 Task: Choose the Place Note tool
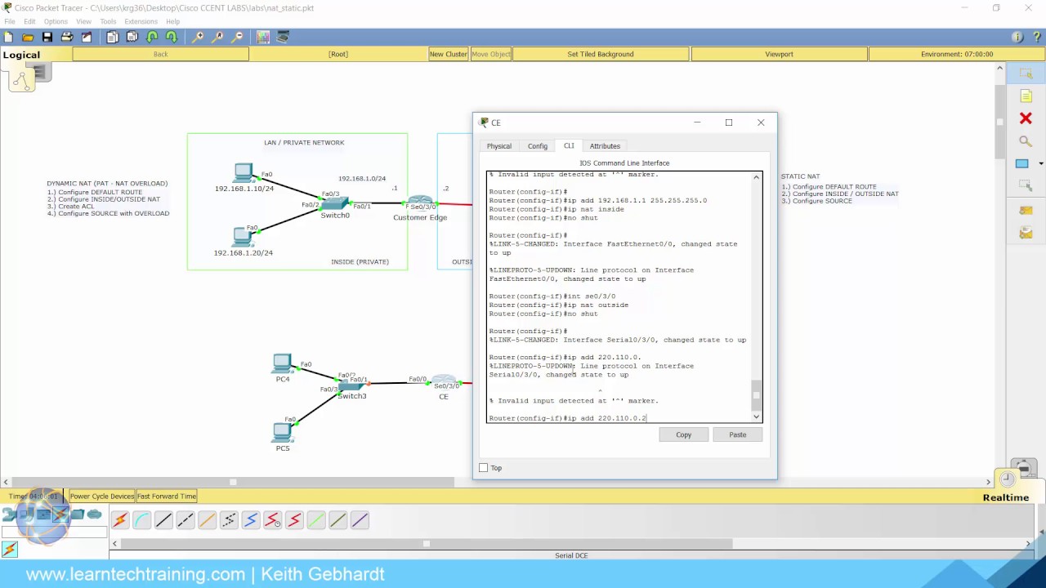(x=1026, y=96)
